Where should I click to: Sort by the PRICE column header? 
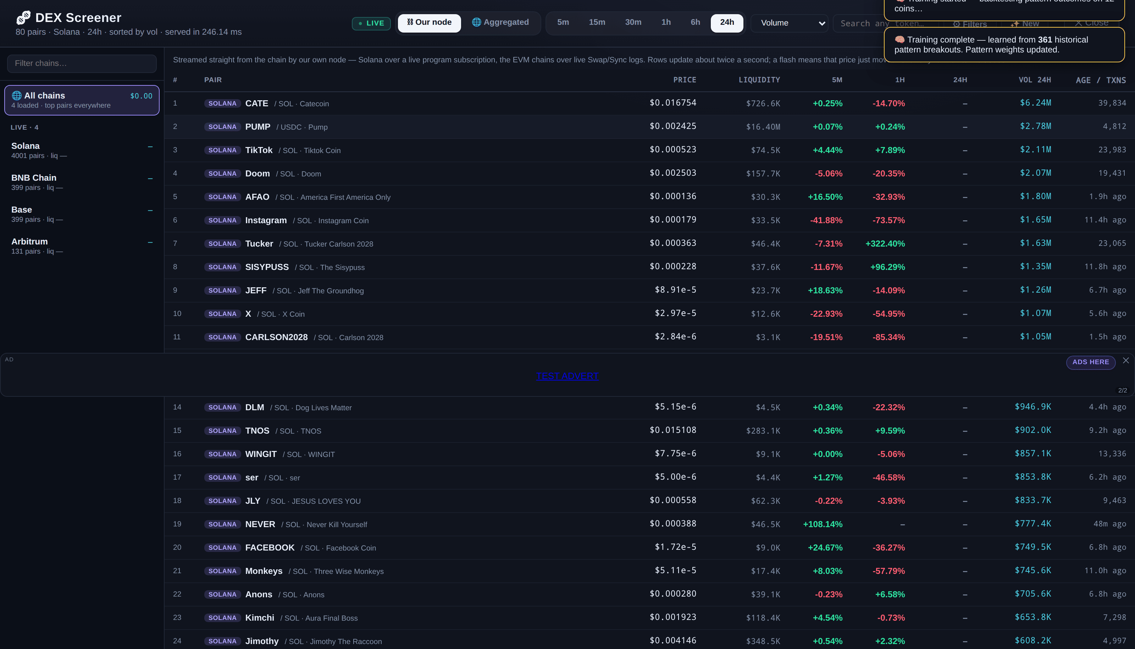click(x=685, y=80)
